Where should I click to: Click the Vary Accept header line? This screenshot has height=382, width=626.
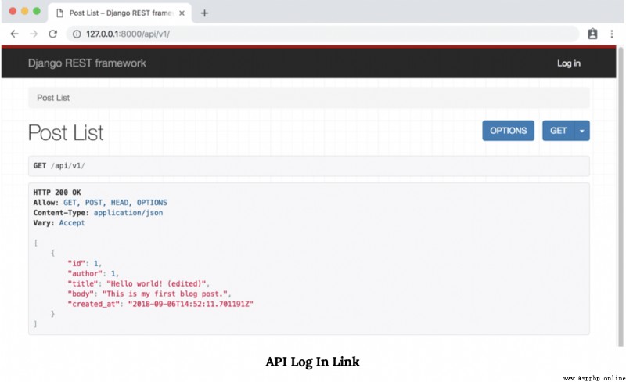(x=59, y=223)
